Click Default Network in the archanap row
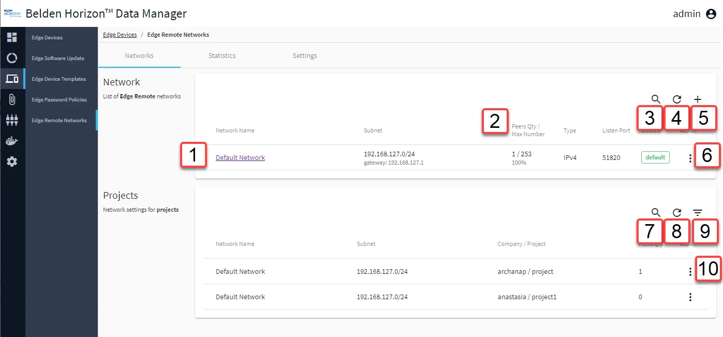723x337 pixels. pos(240,271)
